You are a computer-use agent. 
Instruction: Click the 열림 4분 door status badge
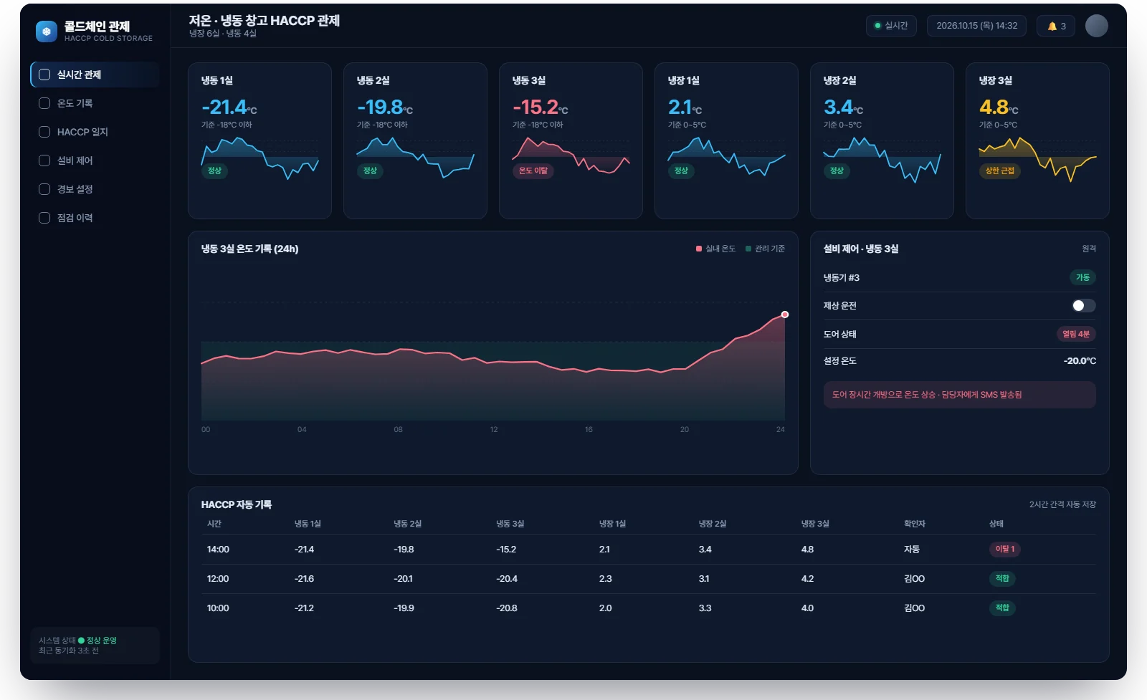pyautogui.click(x=1076, y=334)
